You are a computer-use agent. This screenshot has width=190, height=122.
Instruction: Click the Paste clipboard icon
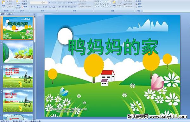click(3, 3)
